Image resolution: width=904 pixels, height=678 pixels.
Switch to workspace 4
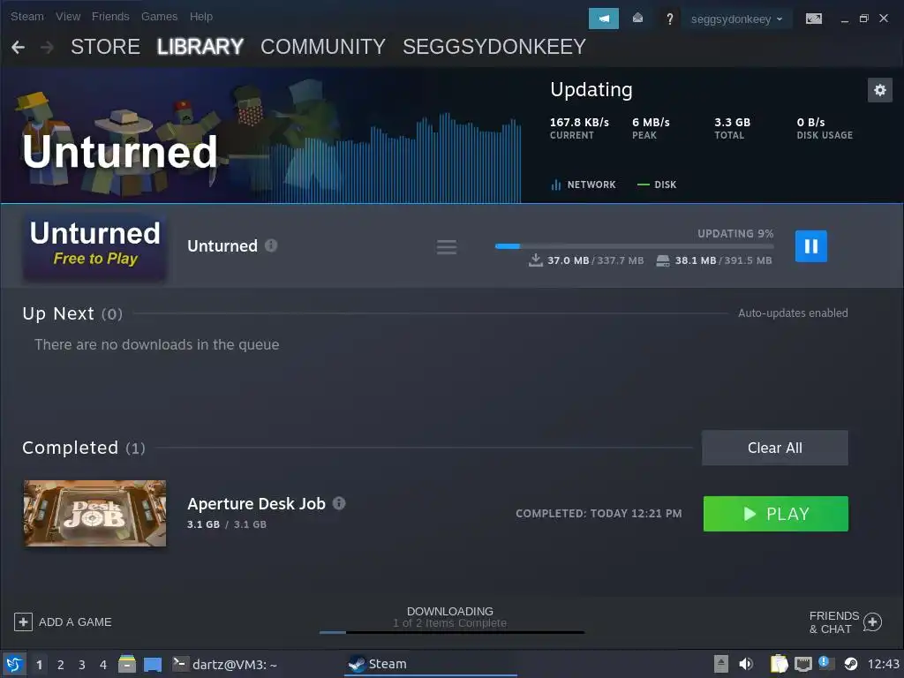103,665
